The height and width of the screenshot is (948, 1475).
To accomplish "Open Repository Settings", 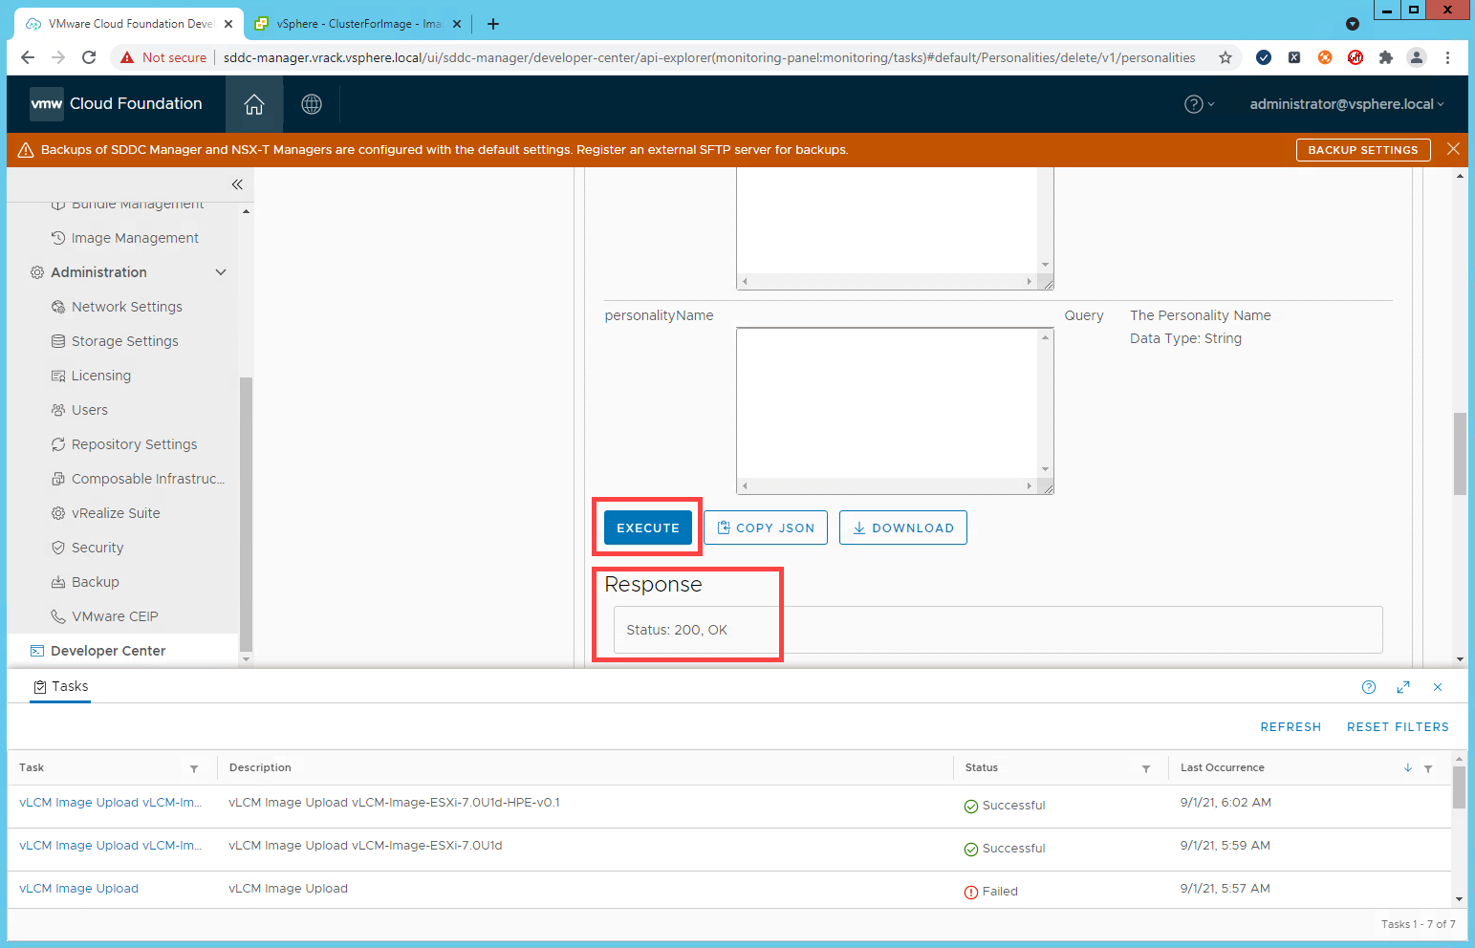I will (x=134, y=444).
